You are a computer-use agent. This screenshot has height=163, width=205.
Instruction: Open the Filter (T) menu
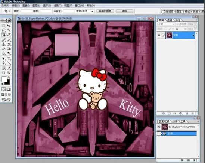tap(58, 6)
